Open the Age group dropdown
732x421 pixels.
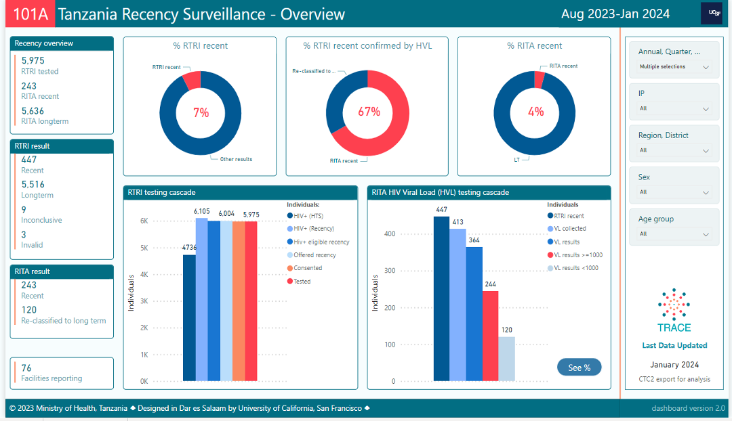(674, 234)
